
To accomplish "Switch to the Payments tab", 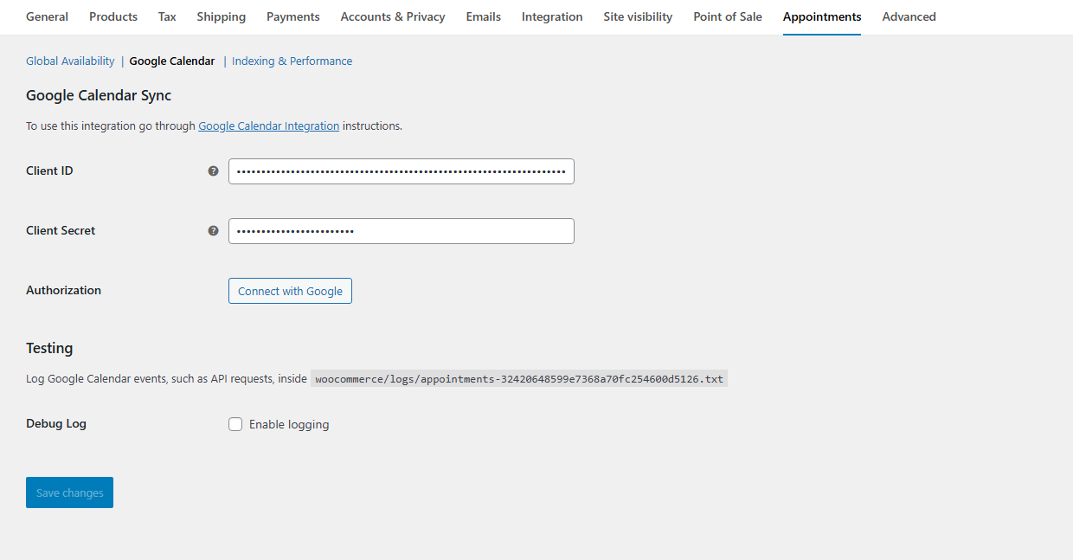I will [x=292, y=16].
